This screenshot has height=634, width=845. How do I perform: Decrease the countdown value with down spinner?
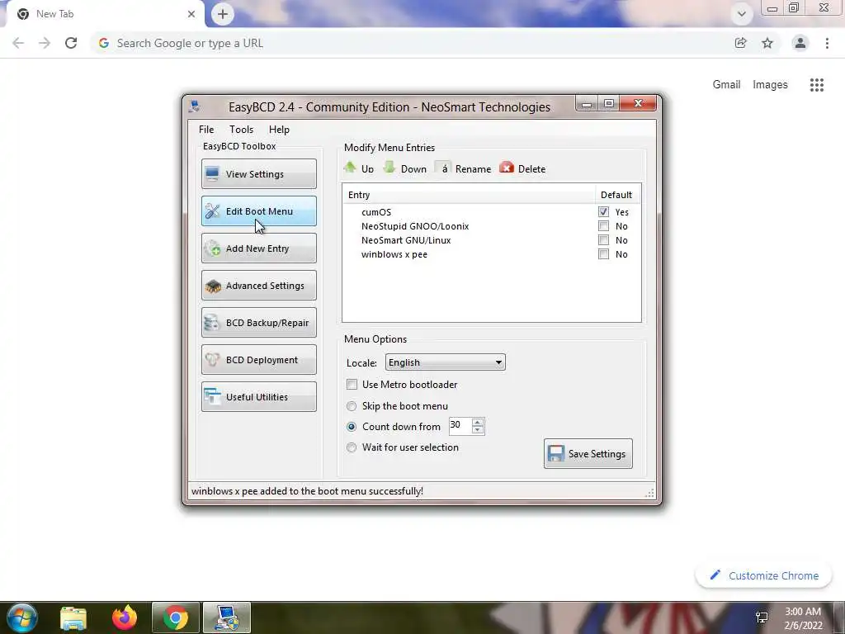(478, 429)
